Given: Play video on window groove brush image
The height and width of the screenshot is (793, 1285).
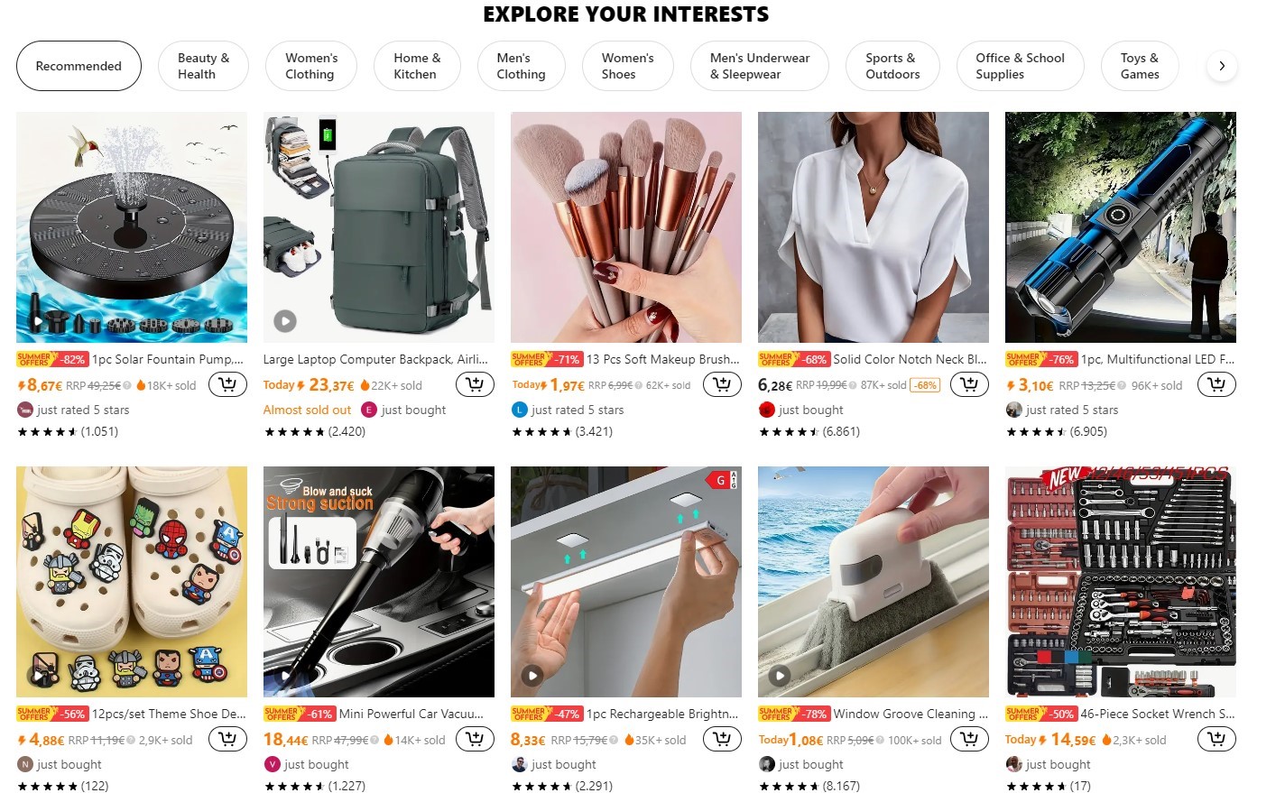Looking at the screenshot, I should 780,675.
